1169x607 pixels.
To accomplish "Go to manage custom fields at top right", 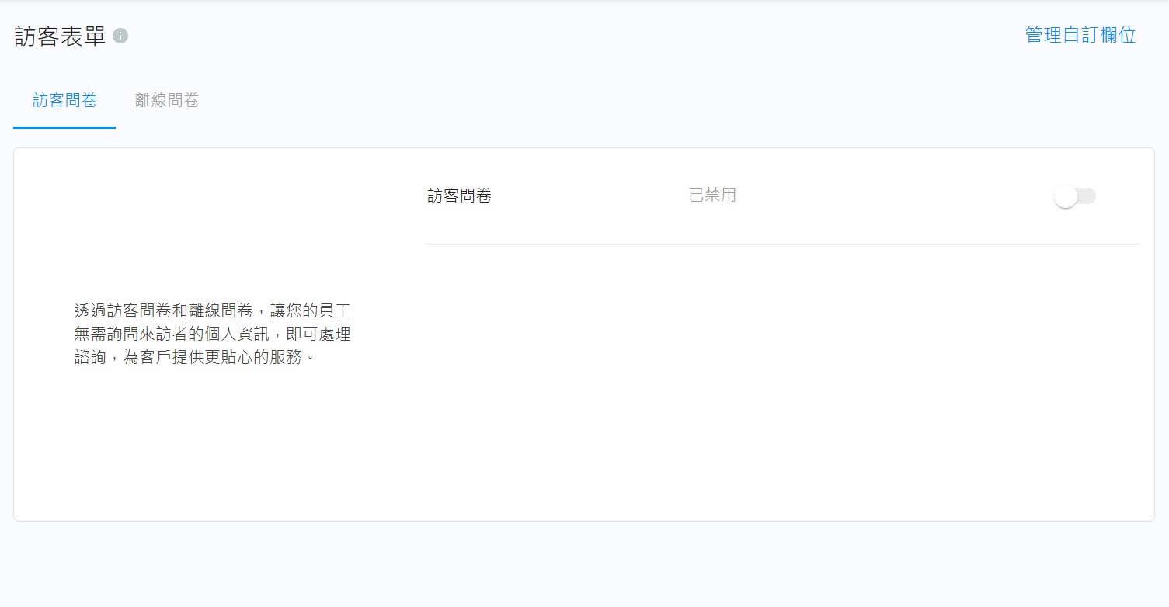I will [x=1080, y=35].
